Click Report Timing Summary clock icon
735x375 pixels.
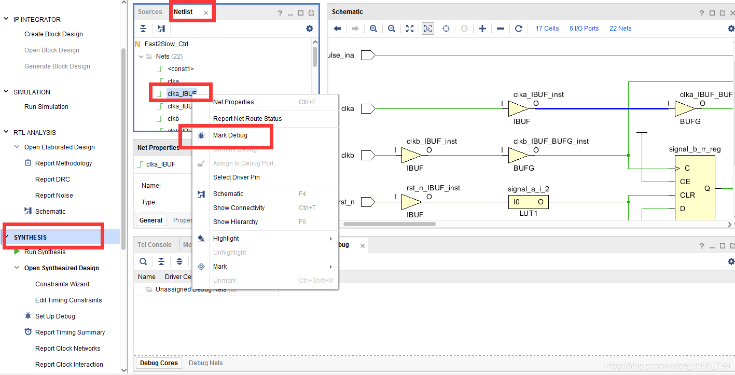click(x=28, y=332)
